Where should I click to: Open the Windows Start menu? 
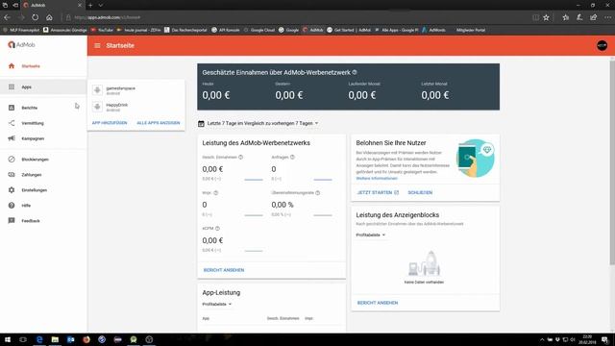(8, 339)
